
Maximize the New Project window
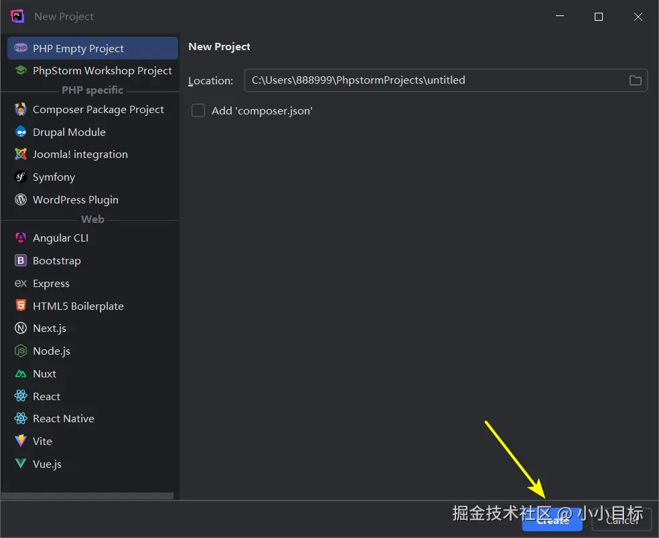click(599, 16)
